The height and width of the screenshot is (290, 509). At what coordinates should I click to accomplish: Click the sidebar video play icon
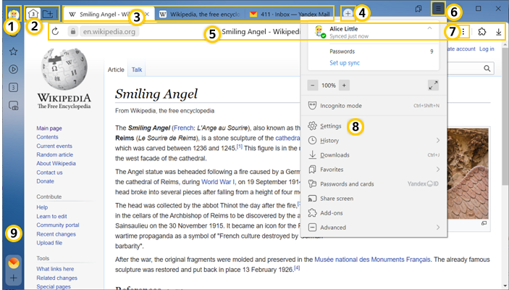[13, 70]
